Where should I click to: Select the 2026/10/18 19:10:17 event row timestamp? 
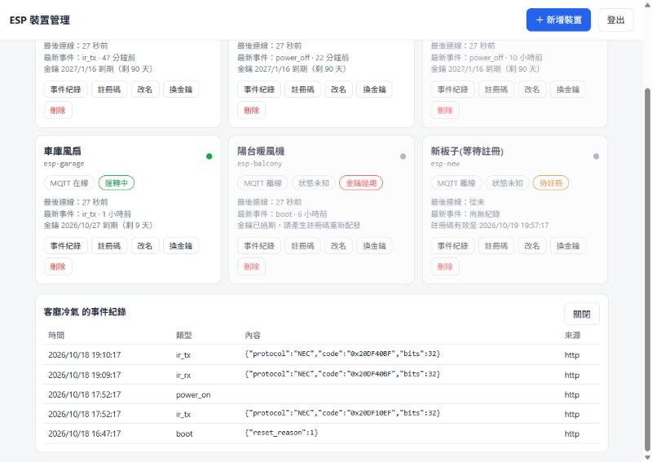[85, 354]
